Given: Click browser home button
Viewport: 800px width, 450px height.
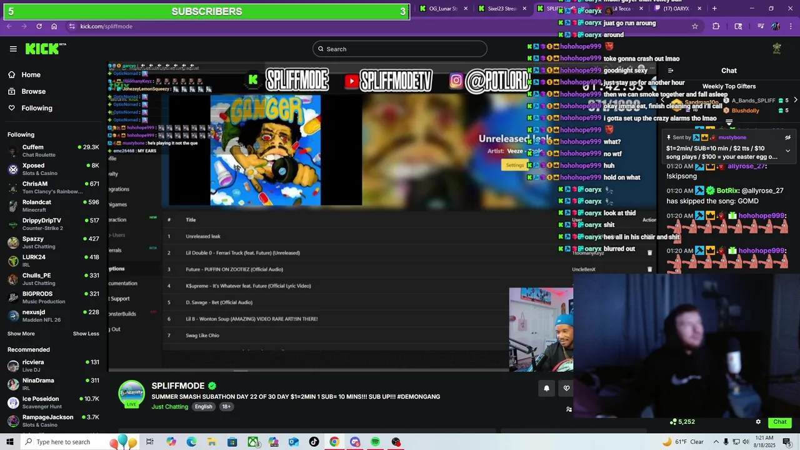Looking at the screenshot, I should pos(54,26).
